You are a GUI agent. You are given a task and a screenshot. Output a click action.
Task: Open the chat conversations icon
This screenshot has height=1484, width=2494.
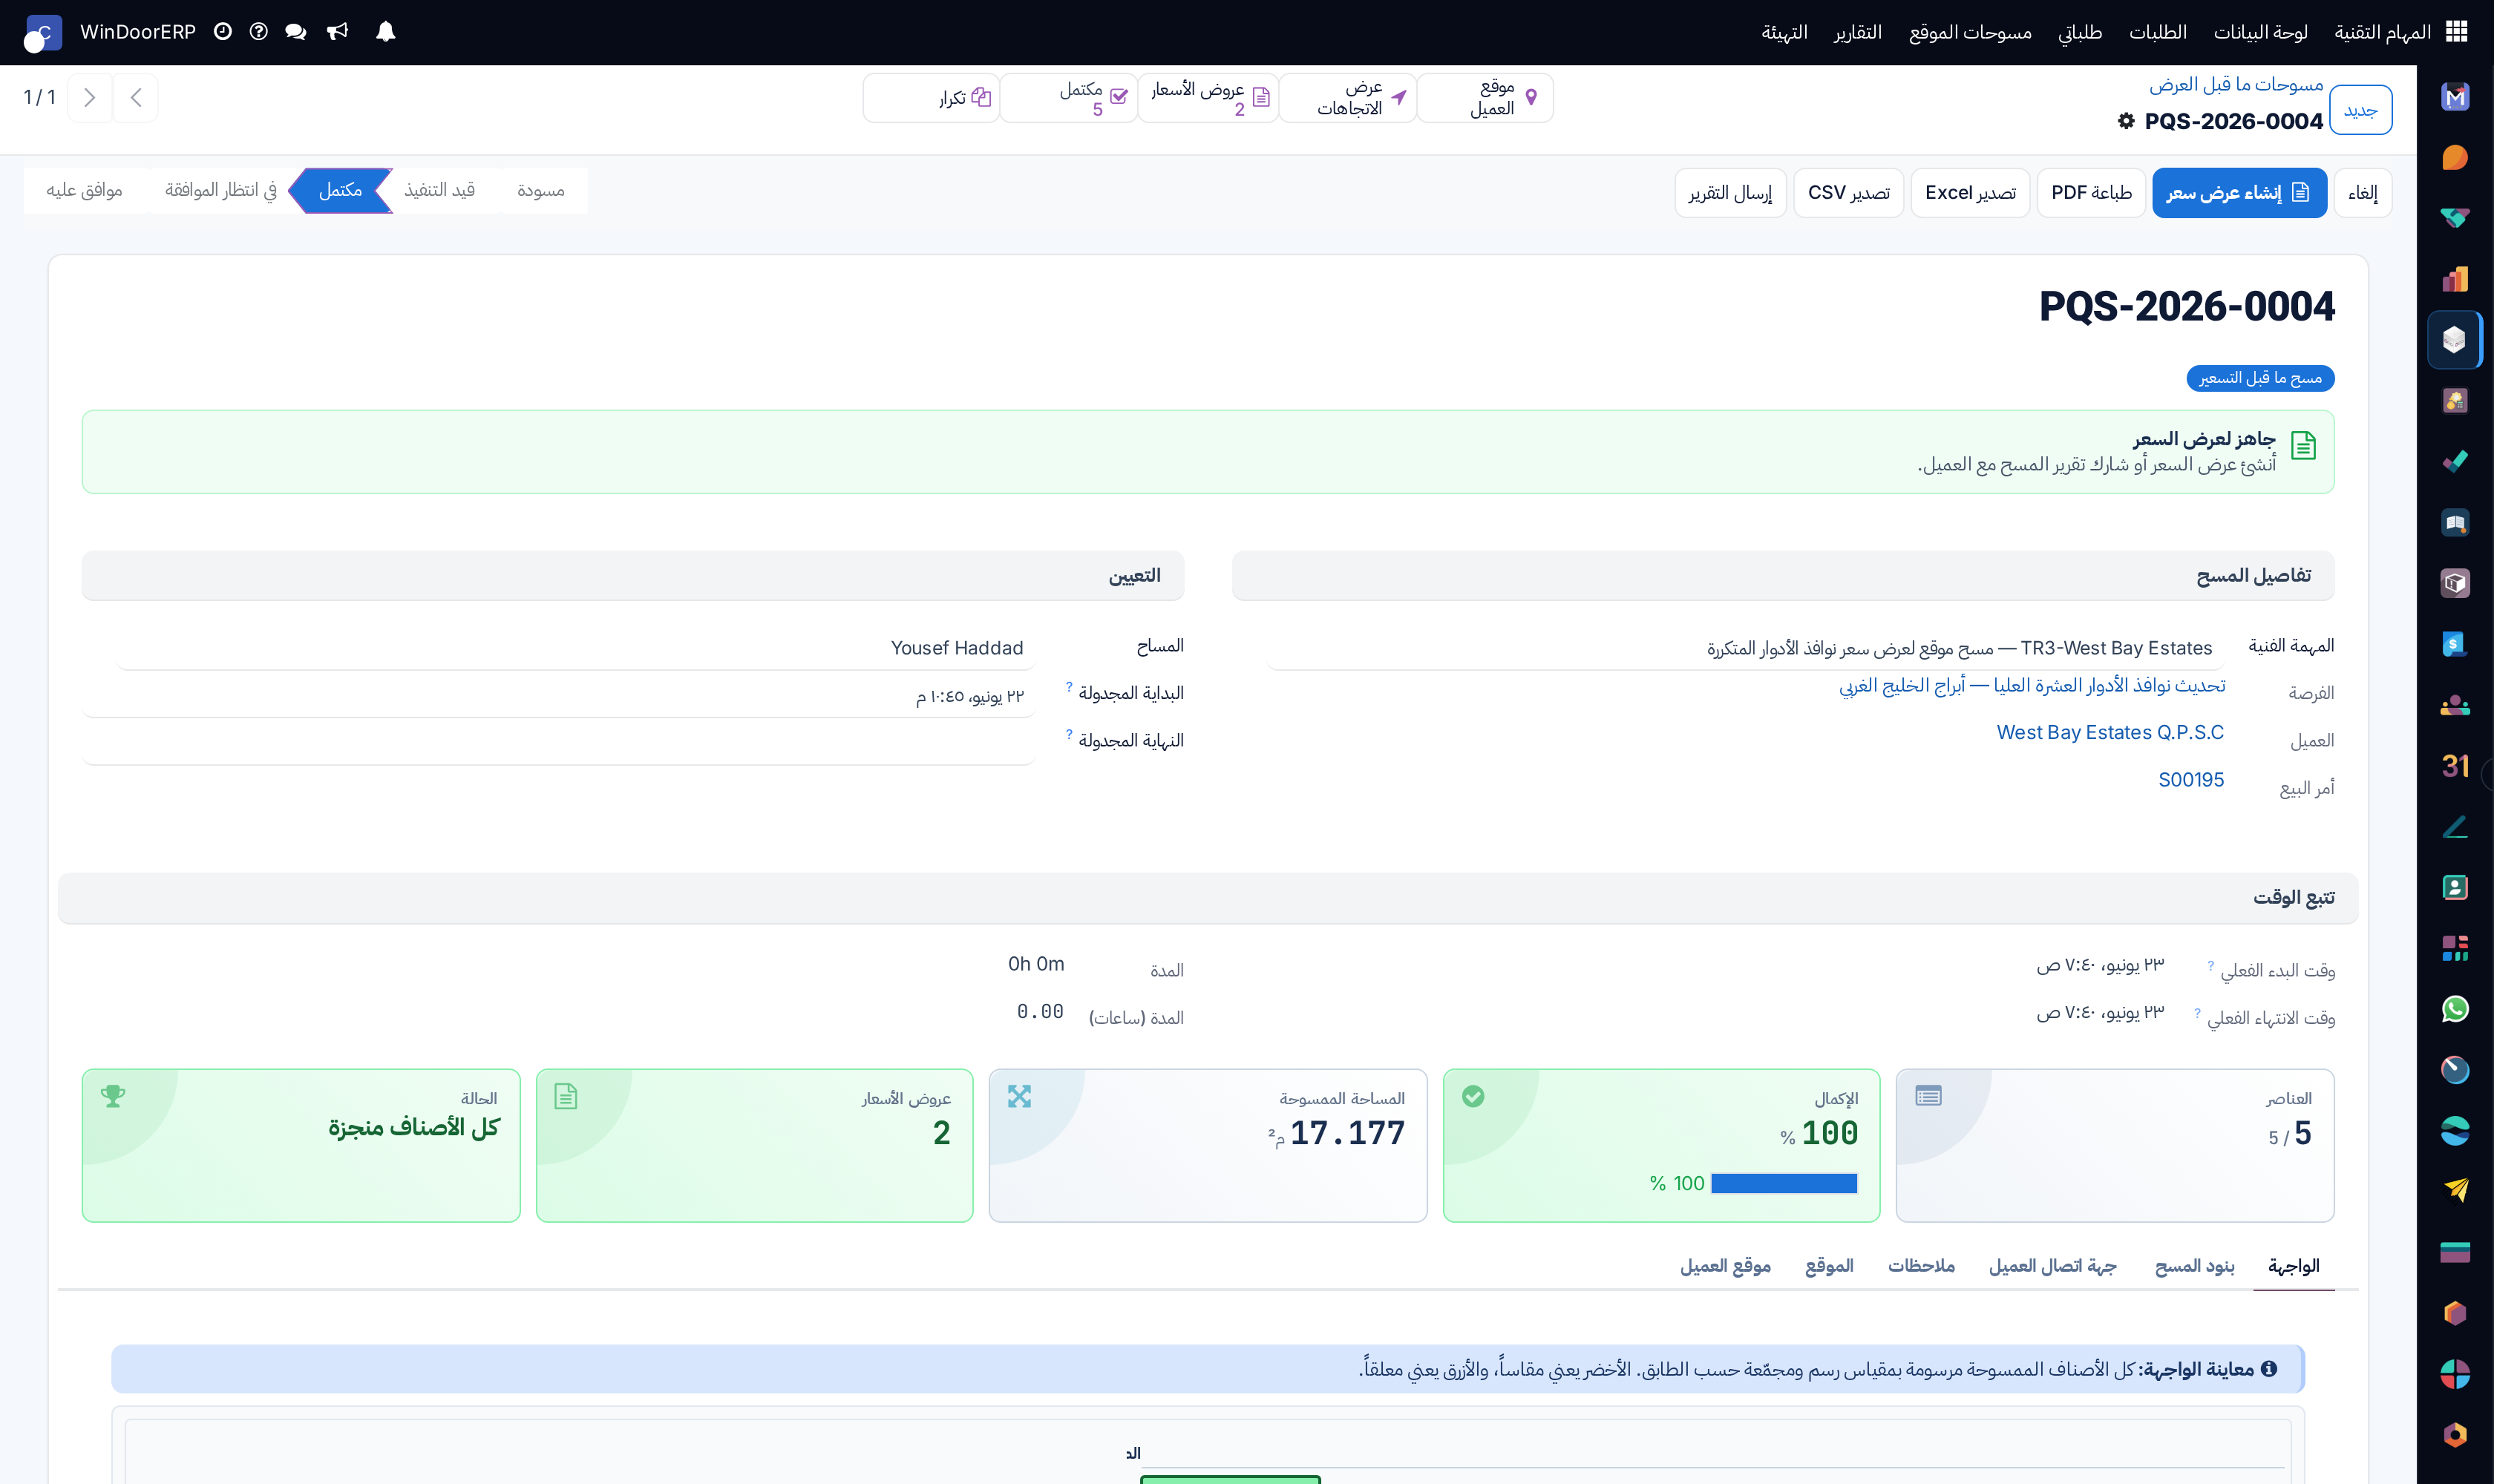click(295, 32)
